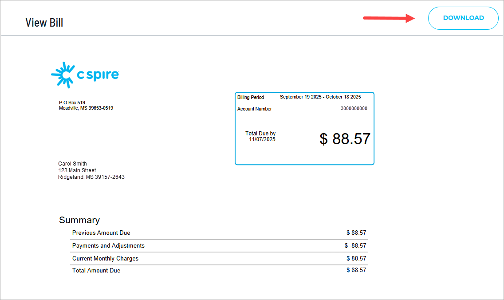Image resolution: width=504 pixels, height=300 pixels.
Task: Click the Download button
Action: (x=463, y=18)
